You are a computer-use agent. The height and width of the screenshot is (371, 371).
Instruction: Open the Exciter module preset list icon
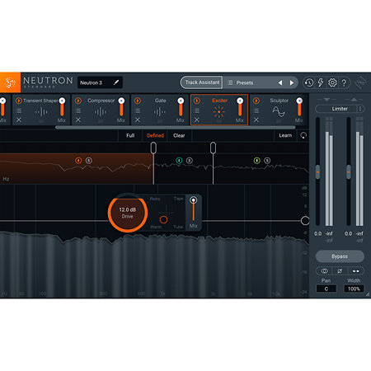(x=197, y=110)
